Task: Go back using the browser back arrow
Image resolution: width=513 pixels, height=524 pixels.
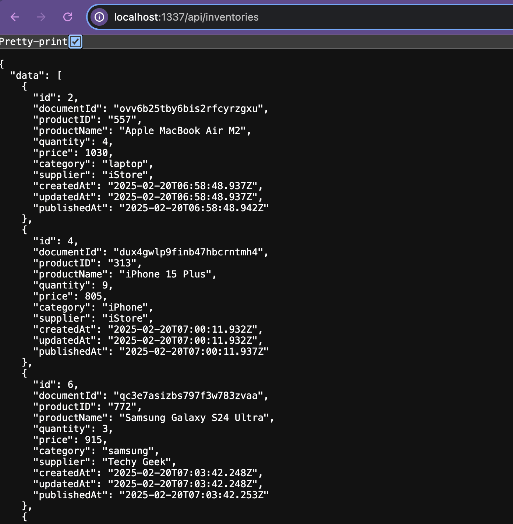Action: coord(15,17)
